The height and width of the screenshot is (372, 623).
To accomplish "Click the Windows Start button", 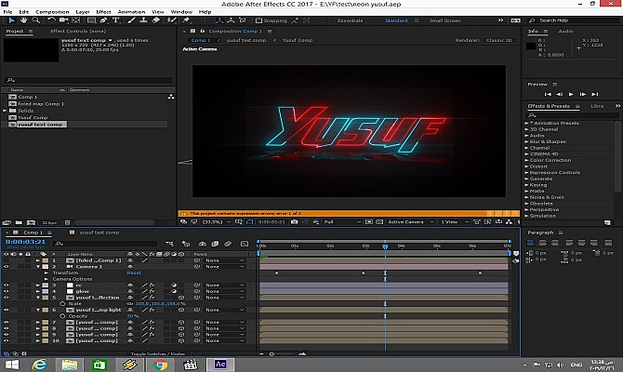I will [11, 365].
